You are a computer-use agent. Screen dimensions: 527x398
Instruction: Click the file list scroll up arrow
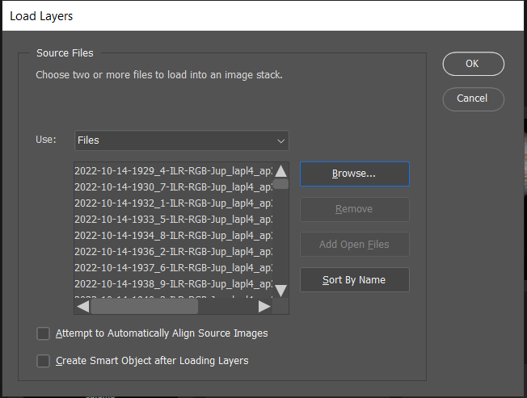280,171
